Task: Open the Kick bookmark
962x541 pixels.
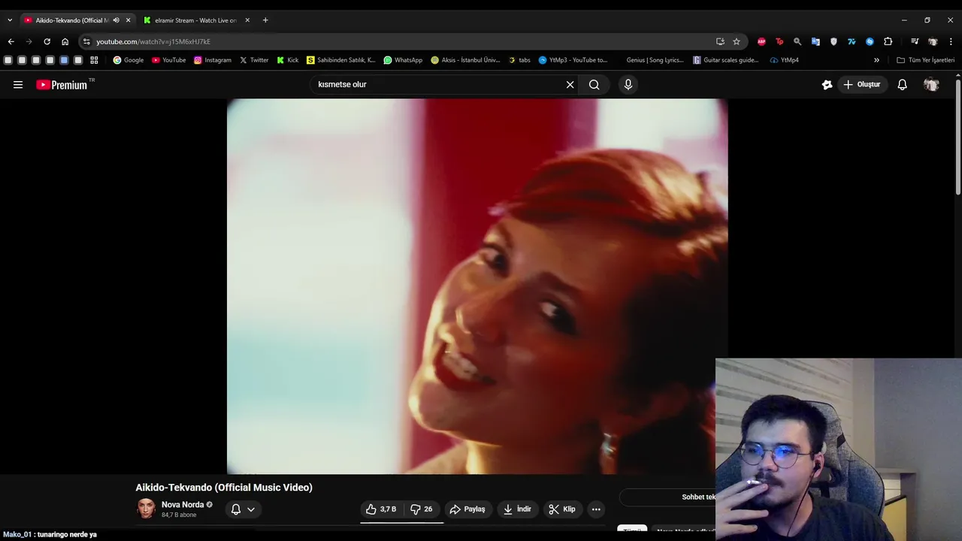Action: (288, 60)
